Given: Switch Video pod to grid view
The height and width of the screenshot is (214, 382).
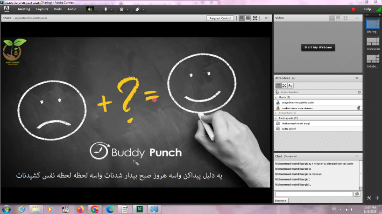Looking at the screenshot, I should click(x=332, y=18).
